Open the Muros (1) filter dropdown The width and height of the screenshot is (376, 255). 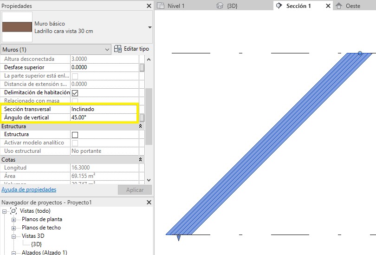[x=107, y=49]
